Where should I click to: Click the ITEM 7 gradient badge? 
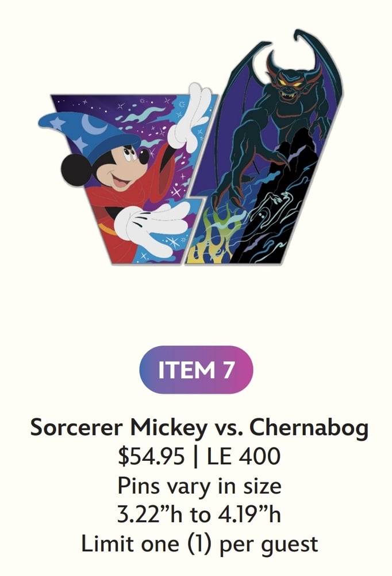tap(196, 370)
